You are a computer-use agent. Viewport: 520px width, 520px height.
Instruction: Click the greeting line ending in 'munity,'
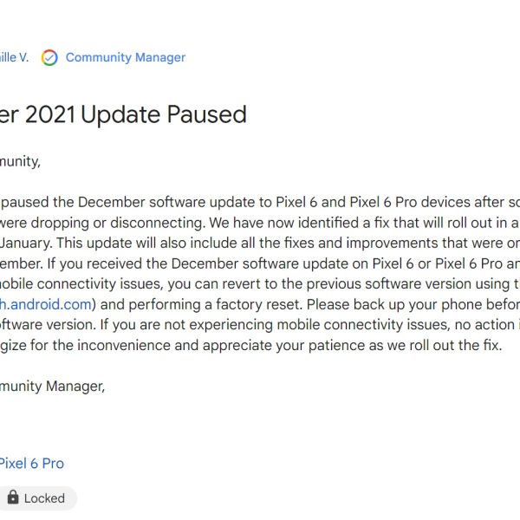pos(19,160)
